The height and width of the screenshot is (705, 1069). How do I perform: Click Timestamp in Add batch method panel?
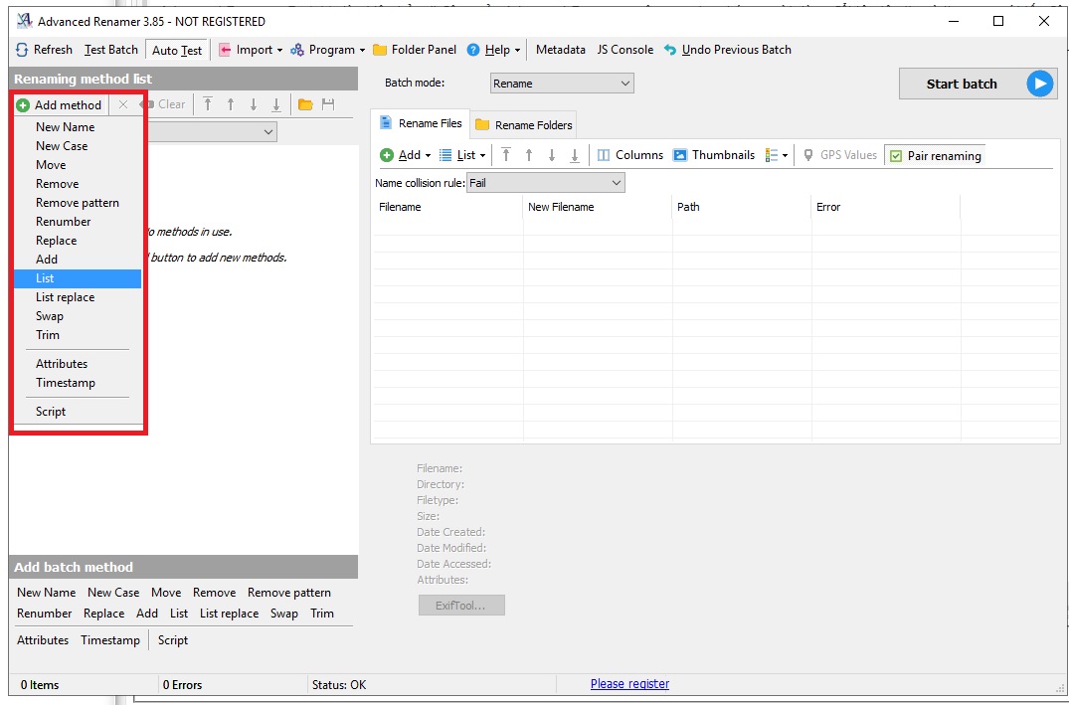(x=110, y=640)
